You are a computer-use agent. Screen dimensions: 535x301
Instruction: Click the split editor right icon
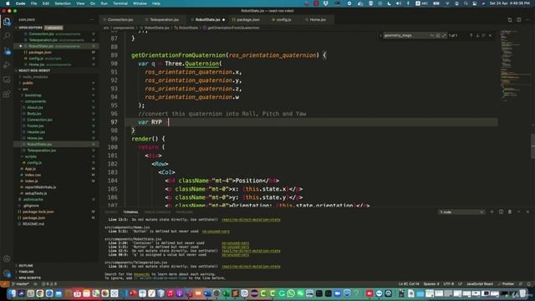click(518, 20)
